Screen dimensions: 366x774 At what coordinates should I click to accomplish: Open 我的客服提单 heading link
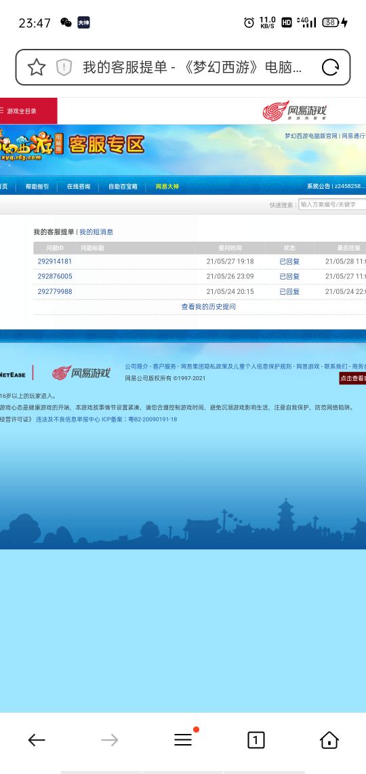pos(54,232)
